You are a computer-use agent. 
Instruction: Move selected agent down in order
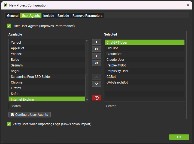(96, 84)
